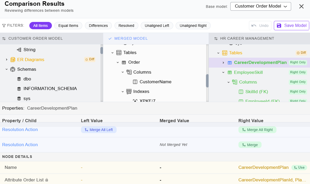Click the CareerDevelopmentPlan table icon
The width and height of the screenshot is (310, 184).
(x=230, y=63)
